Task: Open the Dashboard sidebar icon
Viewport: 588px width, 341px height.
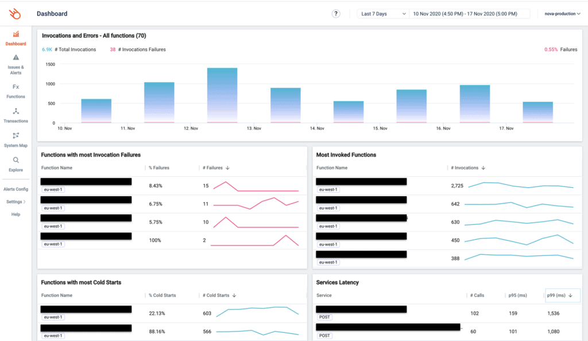Action: (16, 34)
